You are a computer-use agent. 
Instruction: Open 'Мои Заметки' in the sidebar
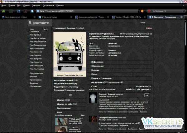point(36,52)
